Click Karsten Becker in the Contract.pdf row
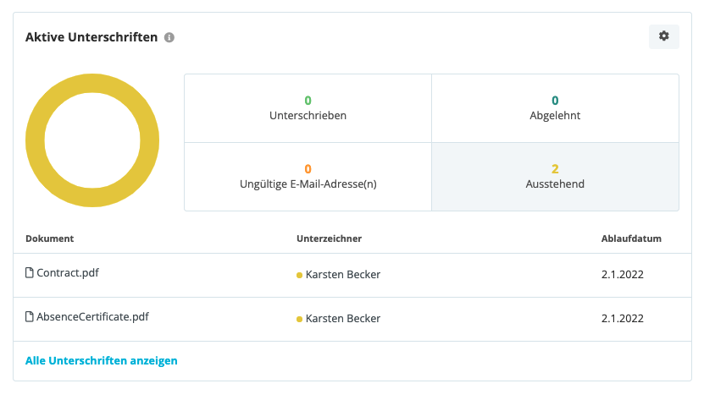Viewport: 704px width, 400px height. click(x=343, y=275)
